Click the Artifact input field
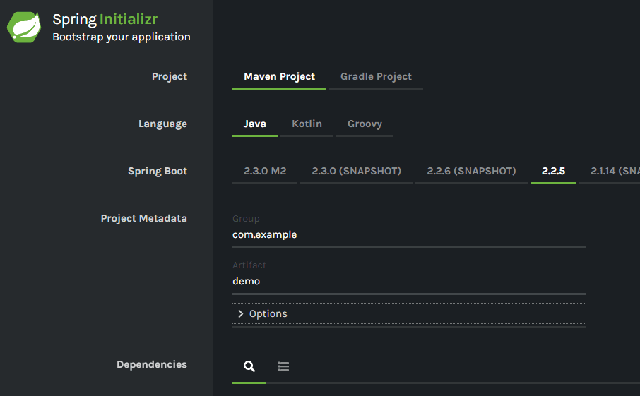Viewport: 640px width, 396px height. pyautogui.click(x=408, y=281)
